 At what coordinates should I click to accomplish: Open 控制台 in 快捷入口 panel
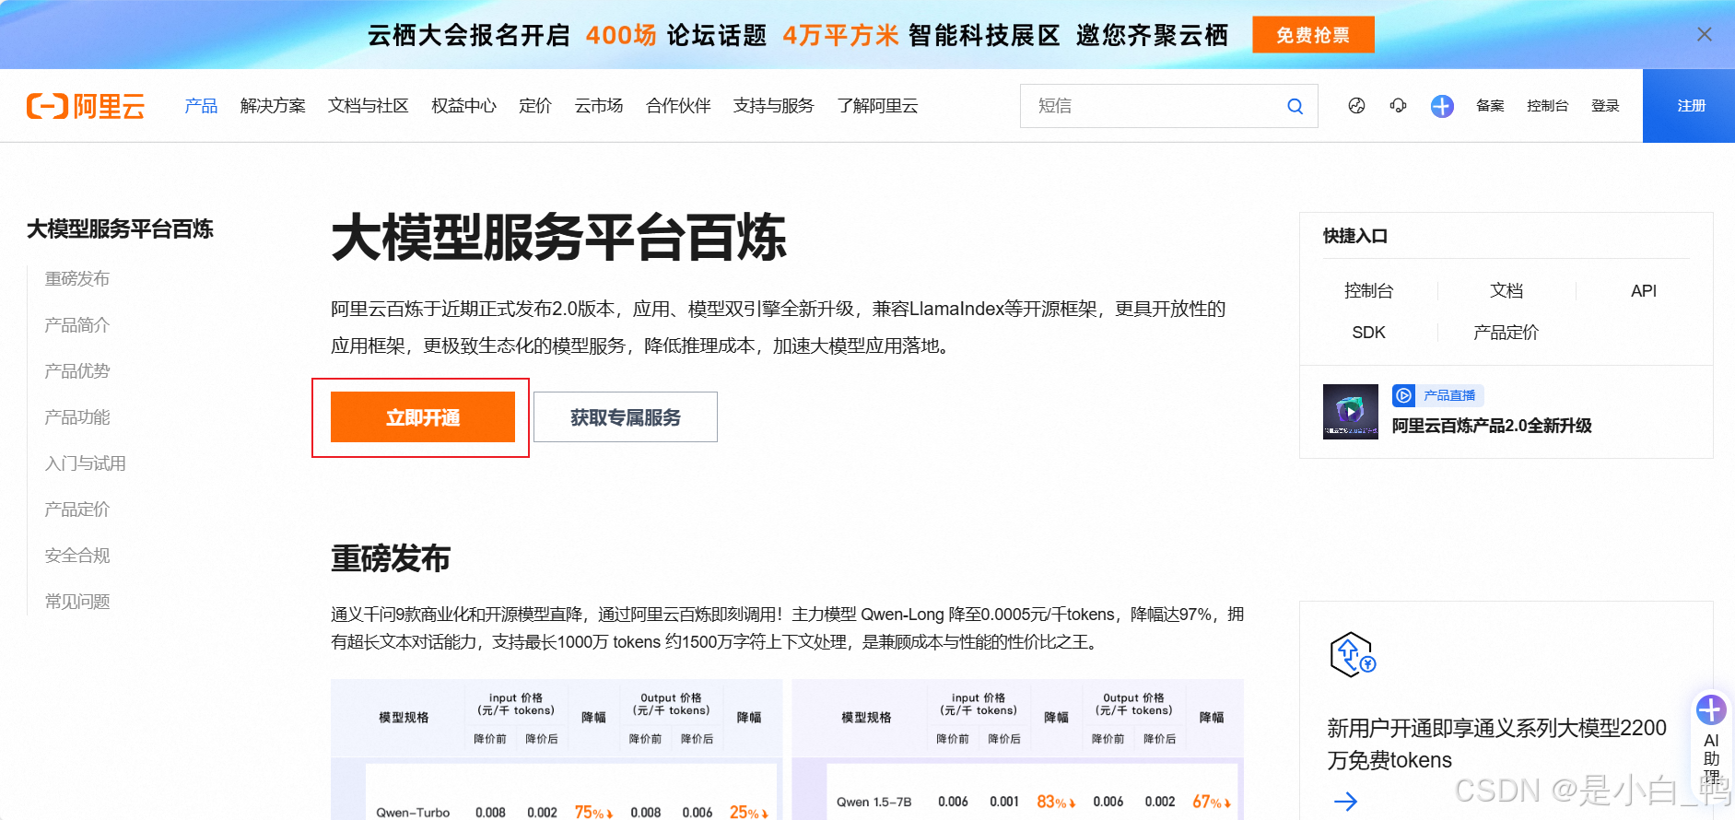click(x=1368, y=290)
